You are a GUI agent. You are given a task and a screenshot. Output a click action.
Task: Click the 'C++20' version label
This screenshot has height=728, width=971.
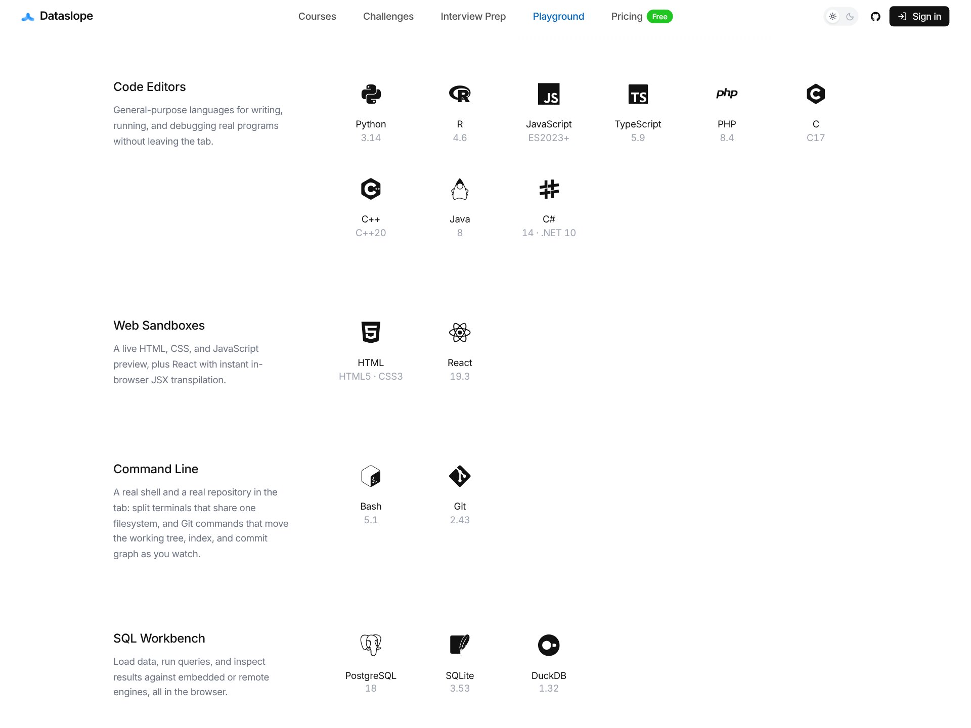point(371,233)
